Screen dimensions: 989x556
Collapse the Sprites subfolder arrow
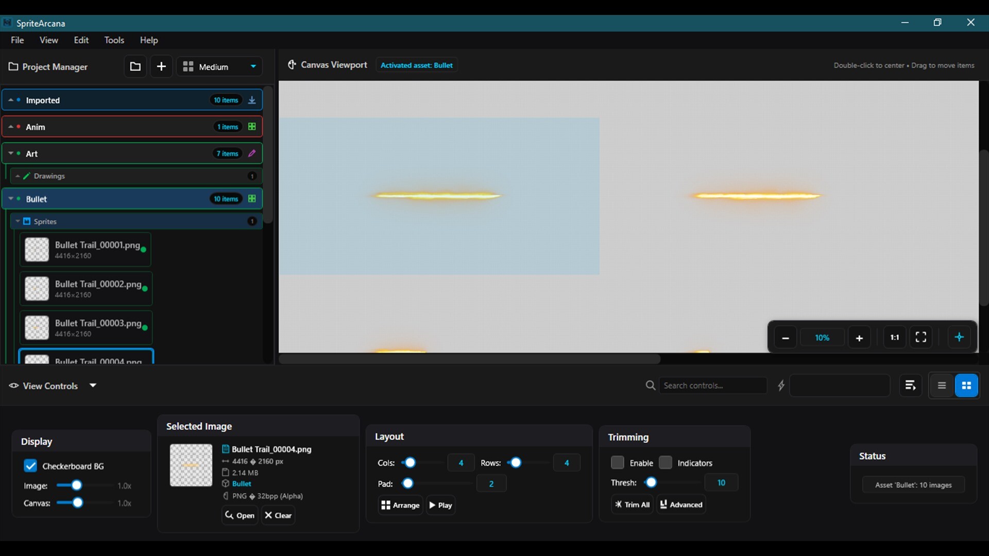(18, 221)
